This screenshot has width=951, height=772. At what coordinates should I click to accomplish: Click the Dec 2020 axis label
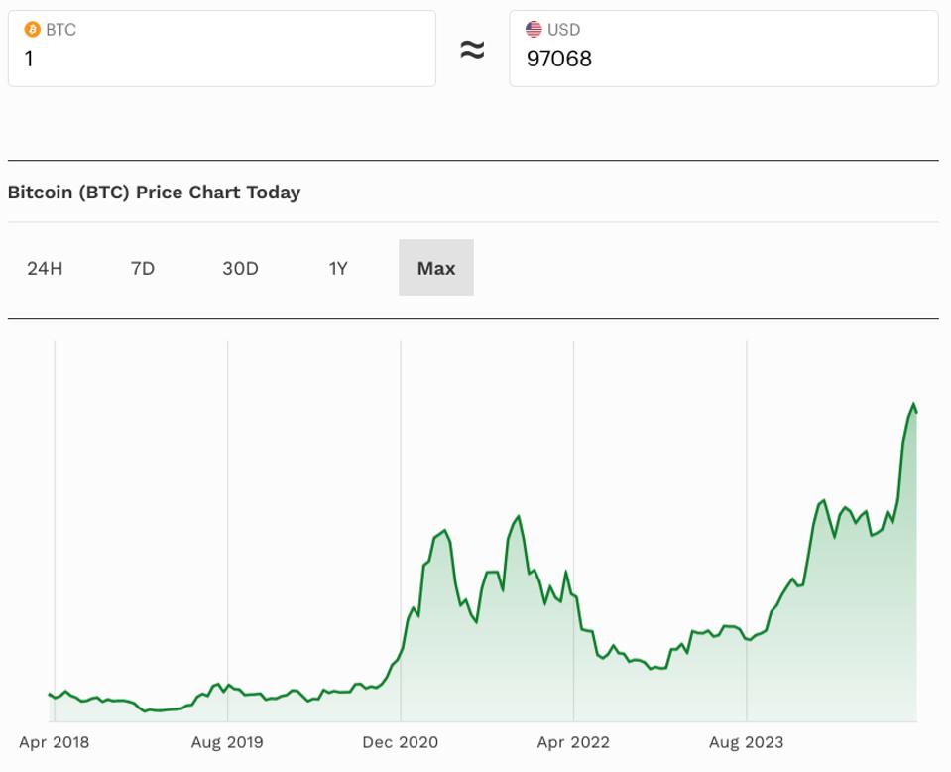tap(401, 741)
